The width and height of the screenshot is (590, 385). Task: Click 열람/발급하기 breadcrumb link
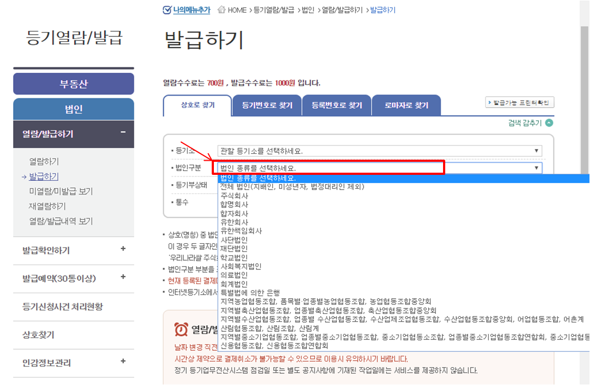click(x=342, y=10)
